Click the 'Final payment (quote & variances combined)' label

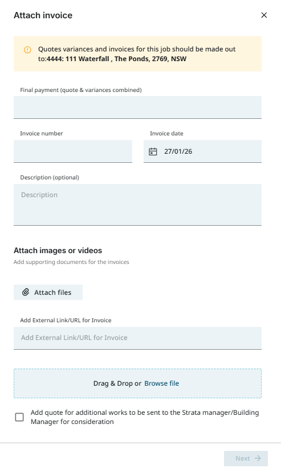pos(81,90)
